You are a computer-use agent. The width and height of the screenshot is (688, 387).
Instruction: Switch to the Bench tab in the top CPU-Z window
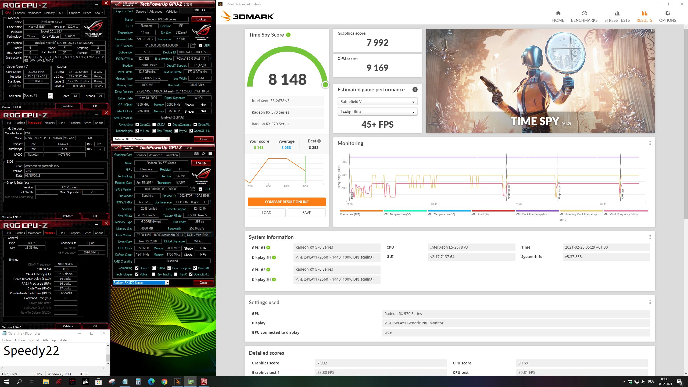pos(87,13)
